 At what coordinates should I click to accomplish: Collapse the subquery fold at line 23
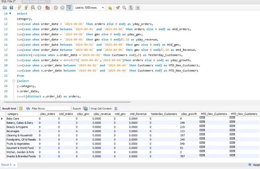click(x=14, y=81)
